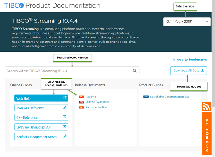Open the License Agreement link
The height and width of the screenshot is (157, 215).
[98, 102]
